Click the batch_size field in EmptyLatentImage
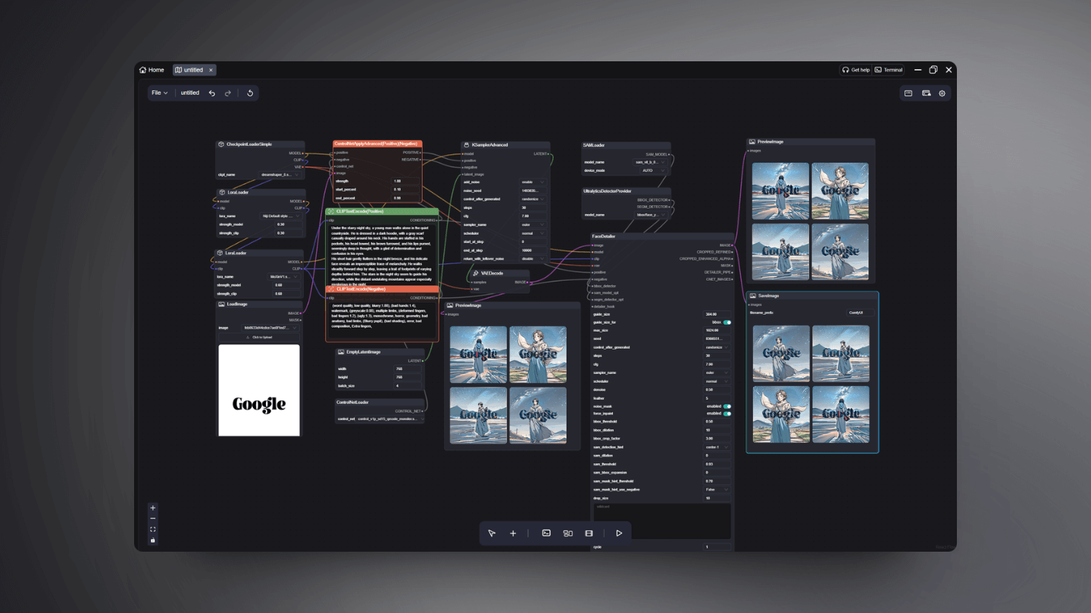The image size is (1091, 613). [x=407, y=386]
